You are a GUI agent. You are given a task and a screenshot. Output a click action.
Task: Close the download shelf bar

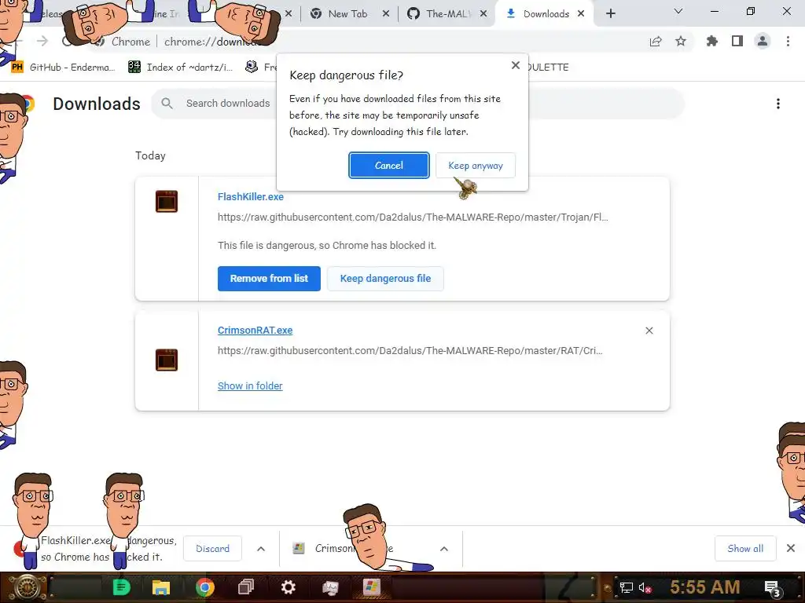791,549
